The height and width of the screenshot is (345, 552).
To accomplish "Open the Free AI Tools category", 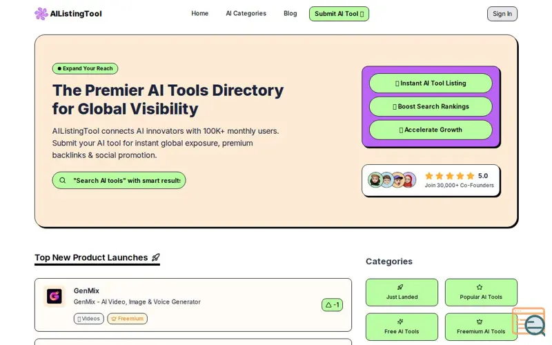I will [x=402, y=326].
